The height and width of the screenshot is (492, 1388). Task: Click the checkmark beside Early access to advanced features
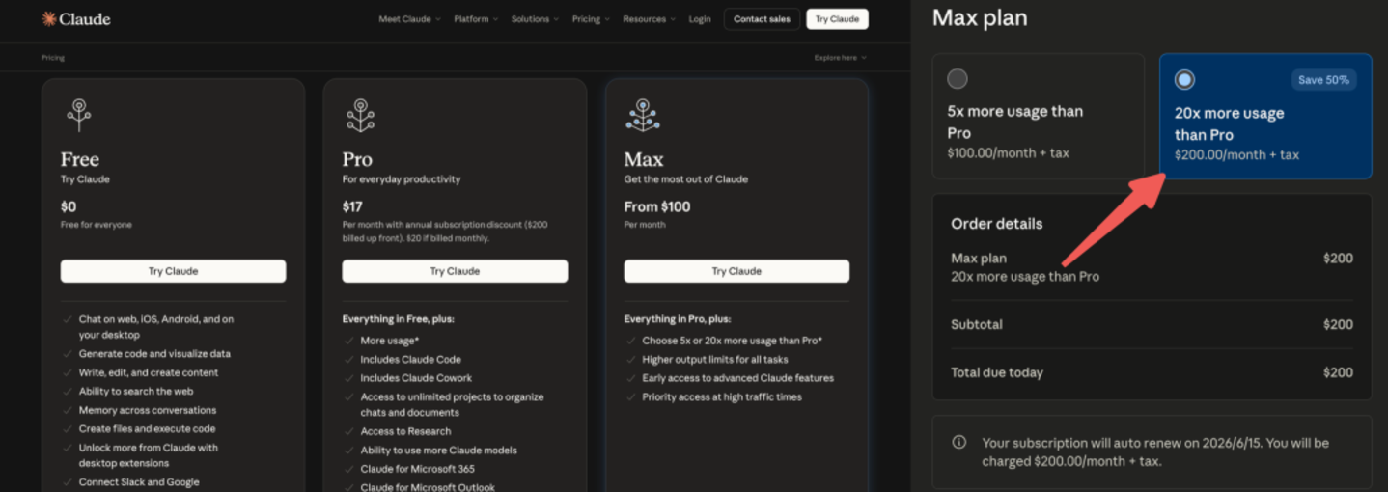(x=630, y=378)
